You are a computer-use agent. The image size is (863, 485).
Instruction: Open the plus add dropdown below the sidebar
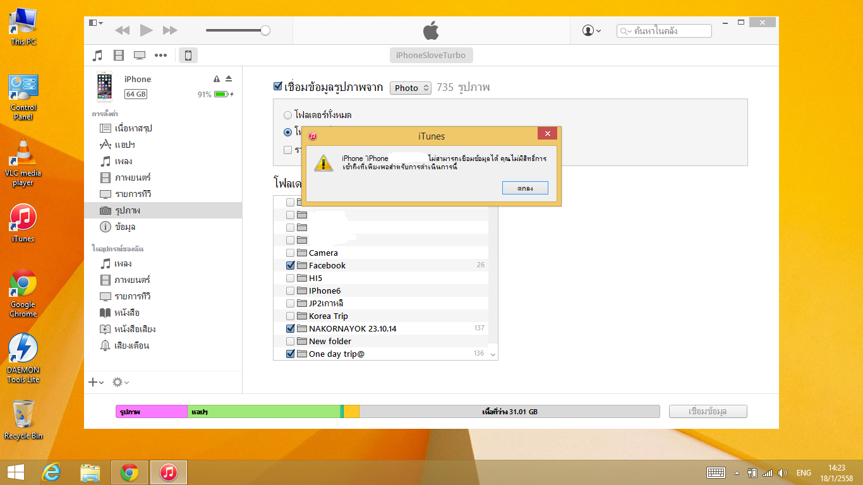tap(96, 382)
